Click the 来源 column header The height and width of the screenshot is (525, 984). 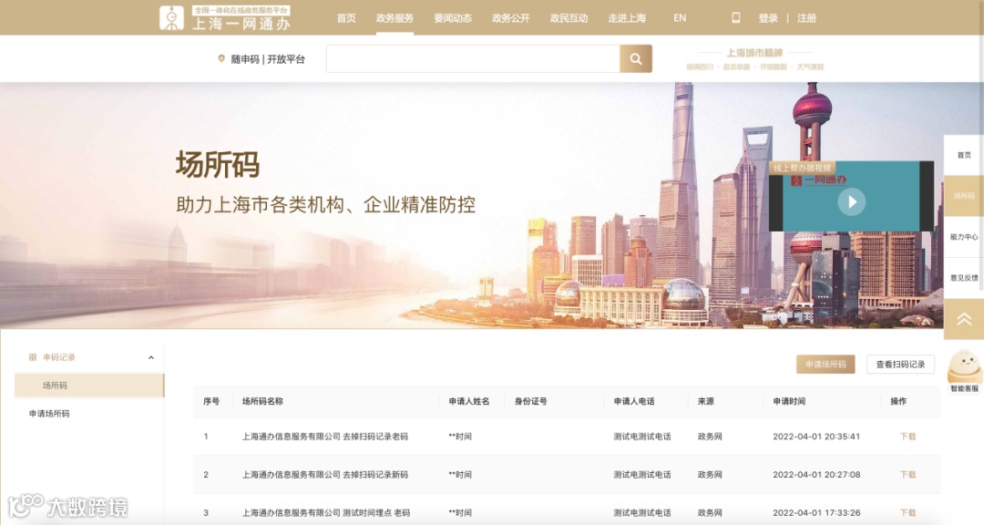pyautogui.click(x=705, y=401)
